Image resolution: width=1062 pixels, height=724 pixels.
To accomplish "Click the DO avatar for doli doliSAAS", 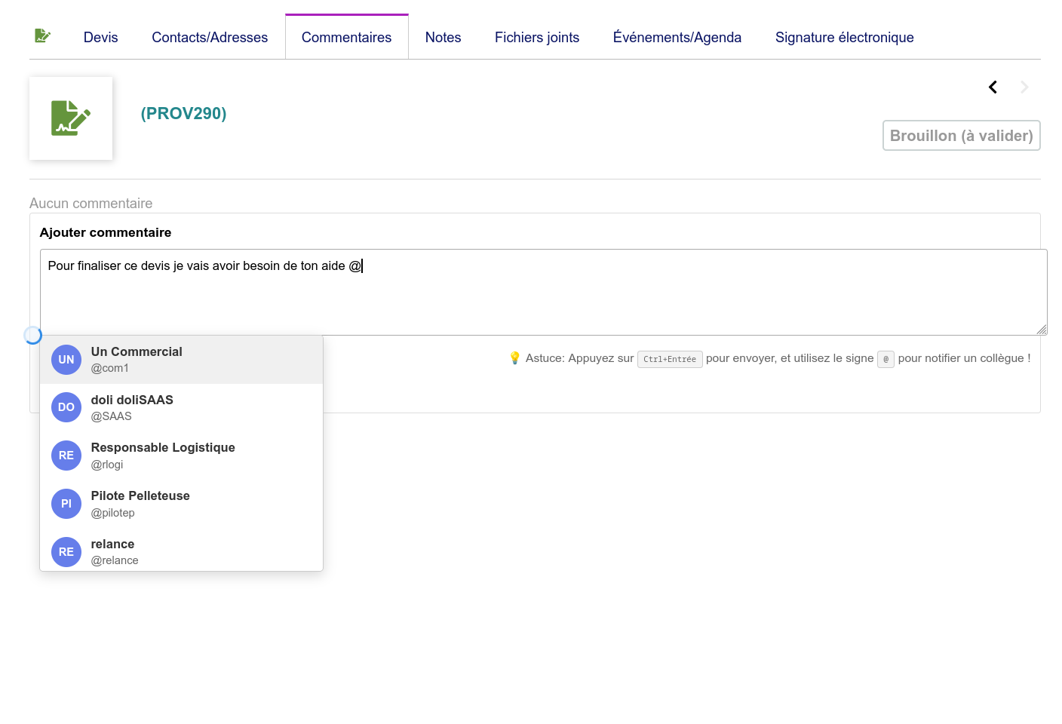I will (66, 407).
